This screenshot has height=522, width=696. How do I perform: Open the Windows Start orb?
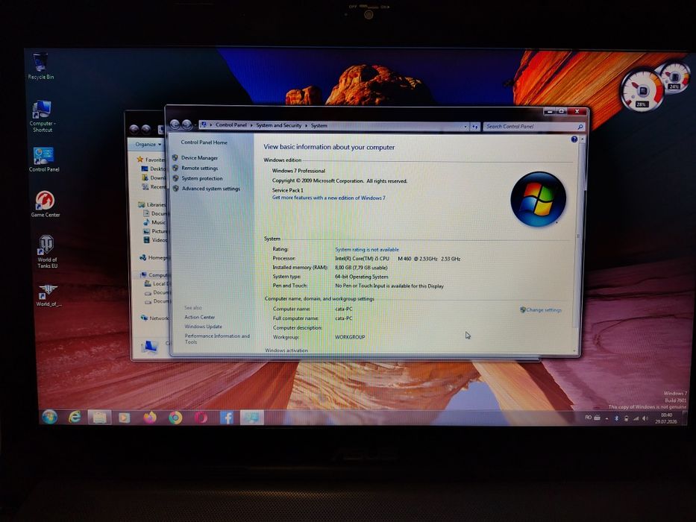[x=49, y=417]
